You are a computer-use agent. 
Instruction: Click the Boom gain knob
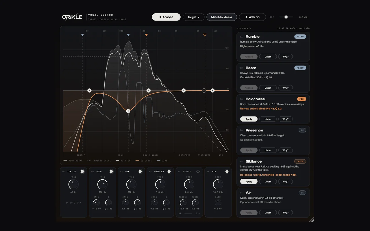click(97, 202)
